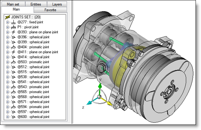The width and height of the screenshot is (201, 130).
Task: Expand the @277 fixed joint node
Action: [x=7, y=22]
